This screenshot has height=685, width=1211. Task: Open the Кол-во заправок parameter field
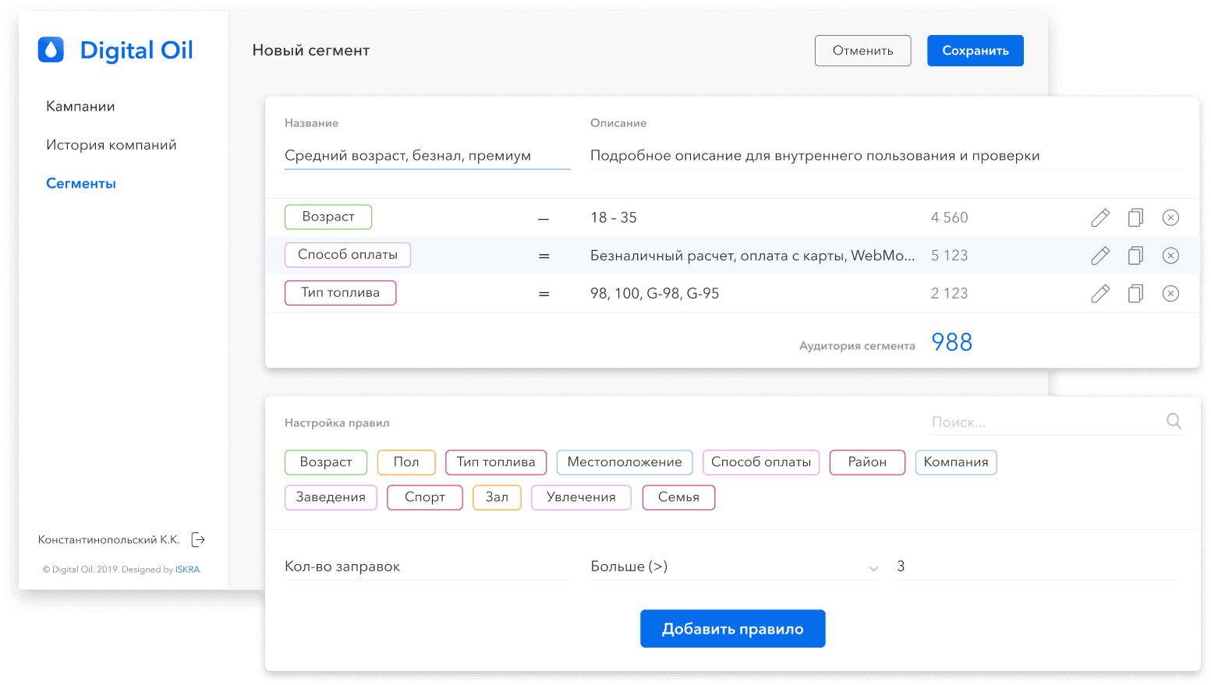pos(427,567)
